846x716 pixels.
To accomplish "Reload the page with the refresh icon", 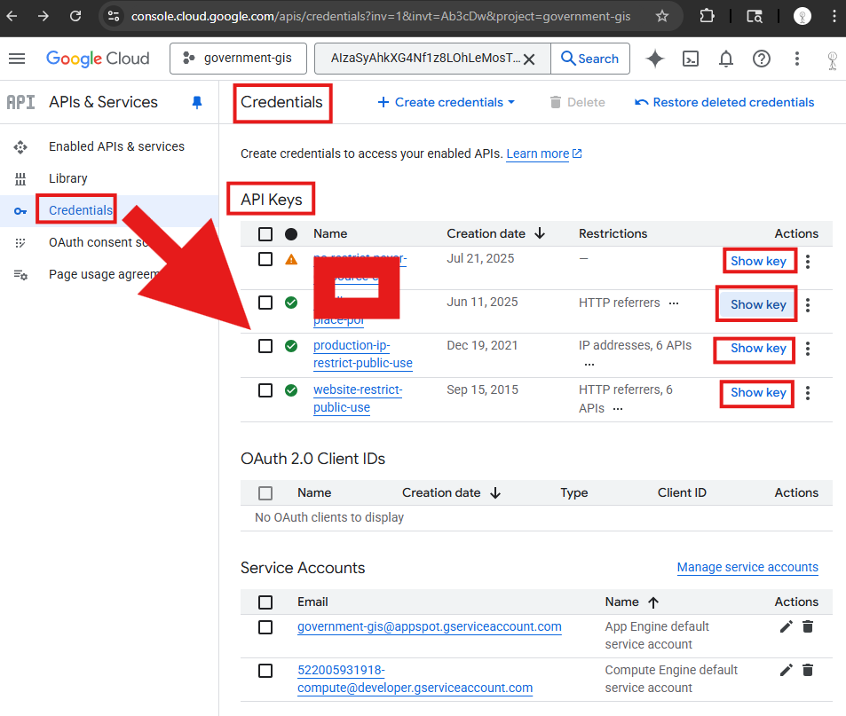I will (75, 16).
